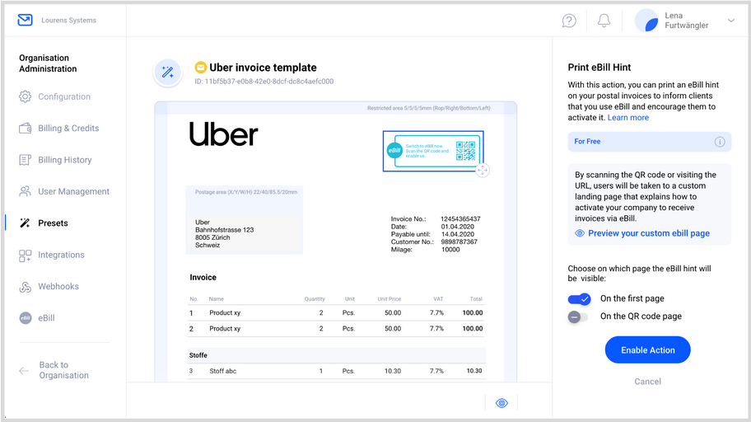Click the Webhooks icon in sidebar
Screen dimensions: 751x422
[x=25, y=287]
